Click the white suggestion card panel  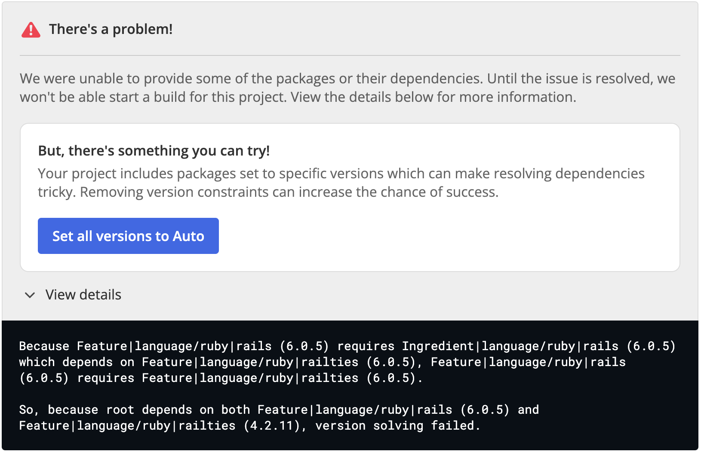point(350,197)
